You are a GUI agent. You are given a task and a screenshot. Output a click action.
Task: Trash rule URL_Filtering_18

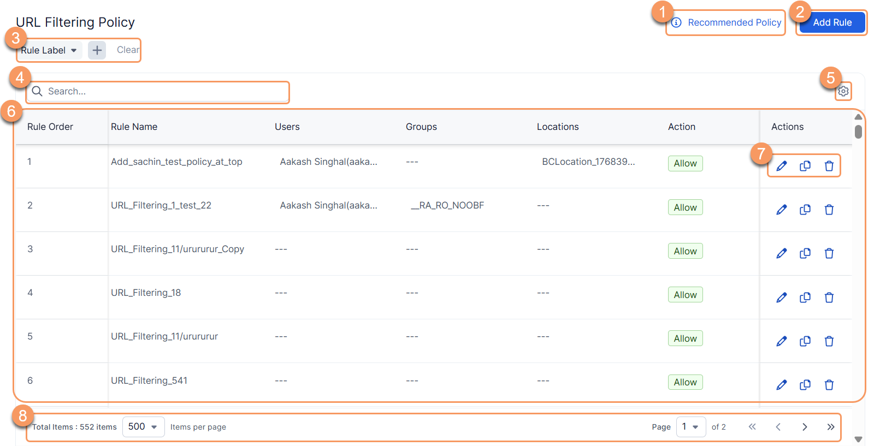coord(829,298)
